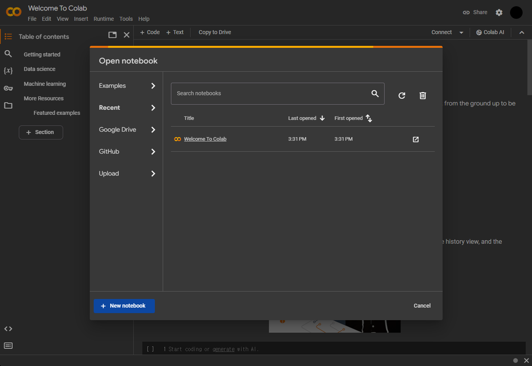The width and height of the screenshot is (532, 366).
Task: Open the Insert menu
Action: point(81,19)
